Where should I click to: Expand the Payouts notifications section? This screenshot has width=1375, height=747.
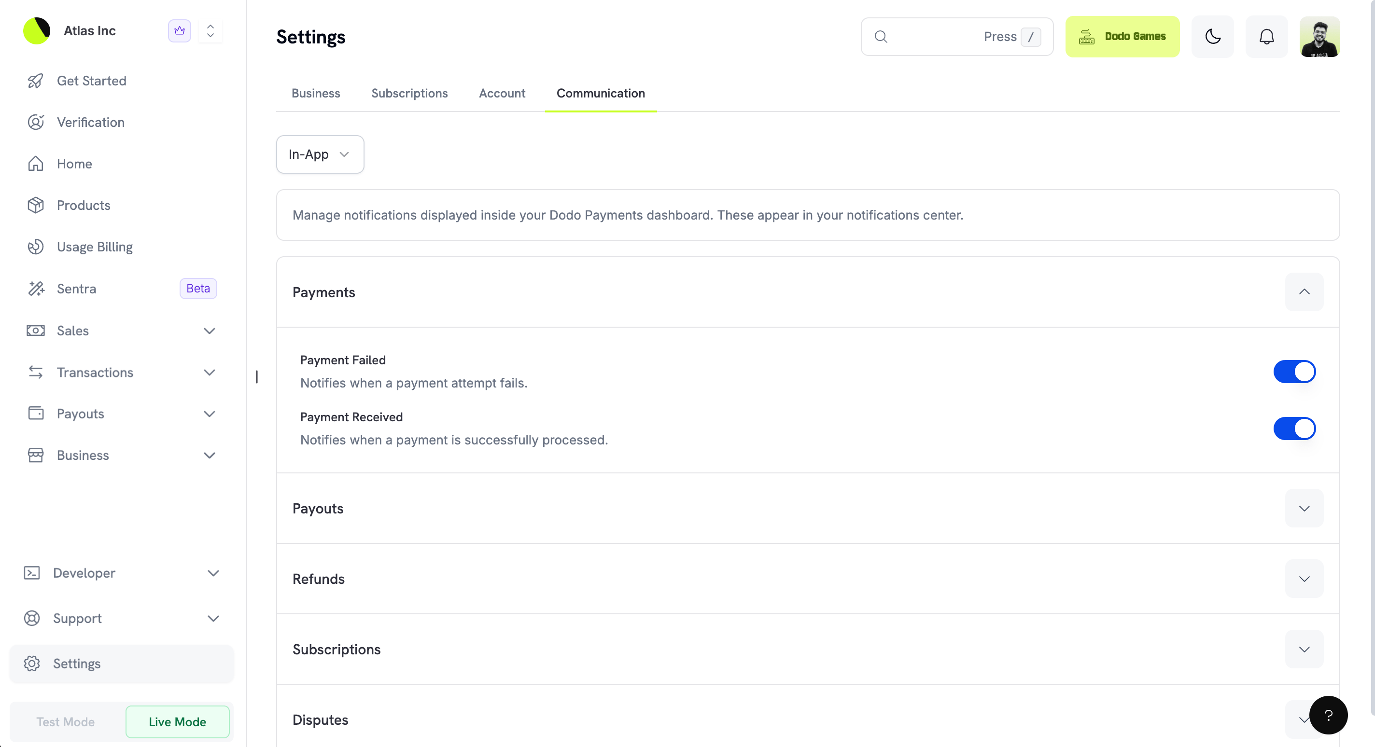tap(1304, 509)
